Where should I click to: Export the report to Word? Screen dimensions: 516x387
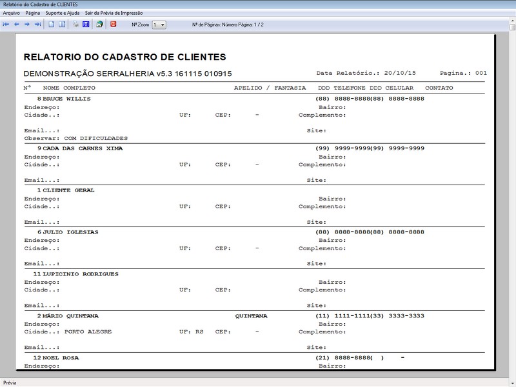[x=84, y=25]
